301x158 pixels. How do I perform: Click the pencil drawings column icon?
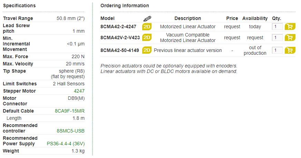(x=147, y=18)
